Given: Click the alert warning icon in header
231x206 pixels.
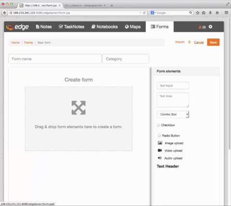Looking at the screenshot, I should click(200, 27).
